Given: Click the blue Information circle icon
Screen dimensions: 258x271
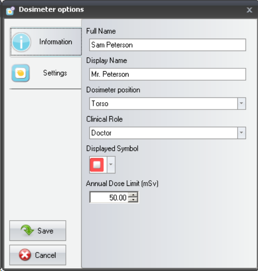Looking at the screenshot, I should tap(21, 42).
